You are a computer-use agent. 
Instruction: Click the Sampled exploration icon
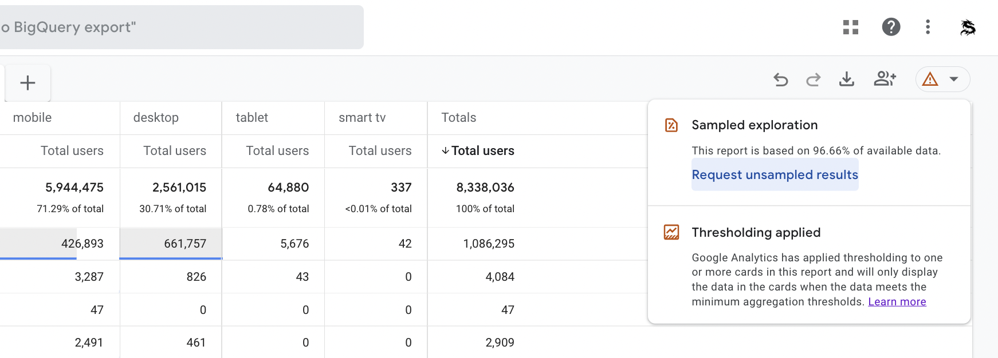click(671, 125)
